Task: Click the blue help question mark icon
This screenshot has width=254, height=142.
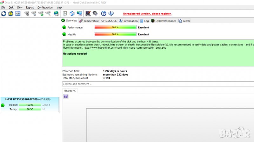Action: (x=104, y=14)
